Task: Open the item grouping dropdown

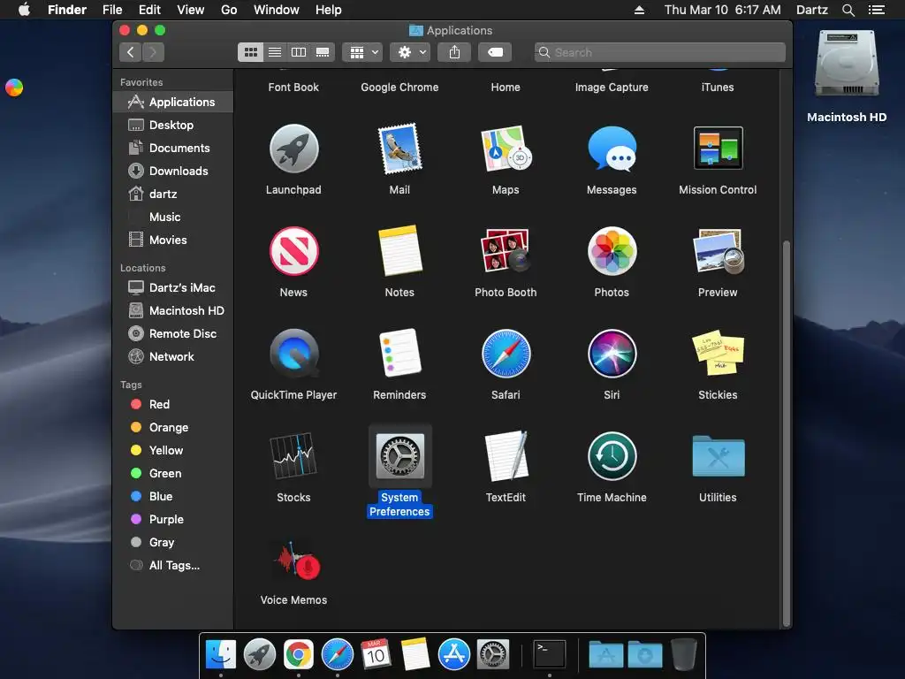Action: (363, 52)
